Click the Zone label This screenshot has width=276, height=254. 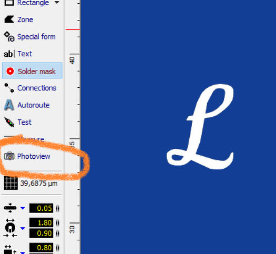tap(25, 19)
